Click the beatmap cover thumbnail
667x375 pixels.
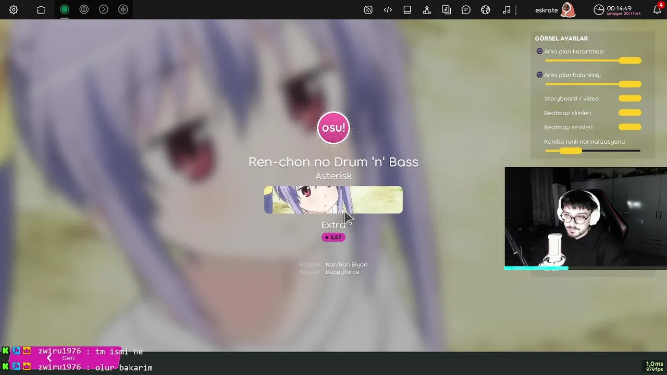click(333, 200)
